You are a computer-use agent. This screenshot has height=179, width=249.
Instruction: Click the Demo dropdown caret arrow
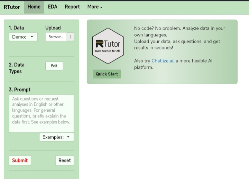(x=32, y=37)
